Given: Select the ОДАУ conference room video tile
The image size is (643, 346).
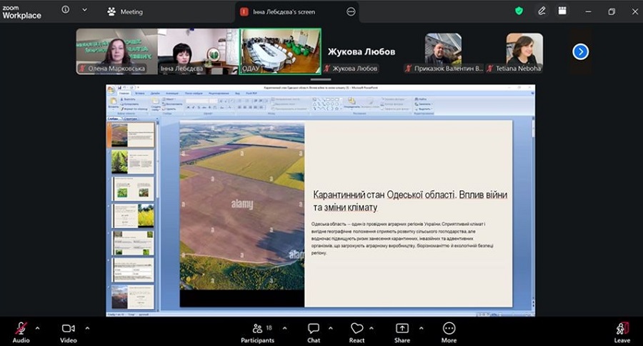Looking at the screenshot, I should 280,51.
